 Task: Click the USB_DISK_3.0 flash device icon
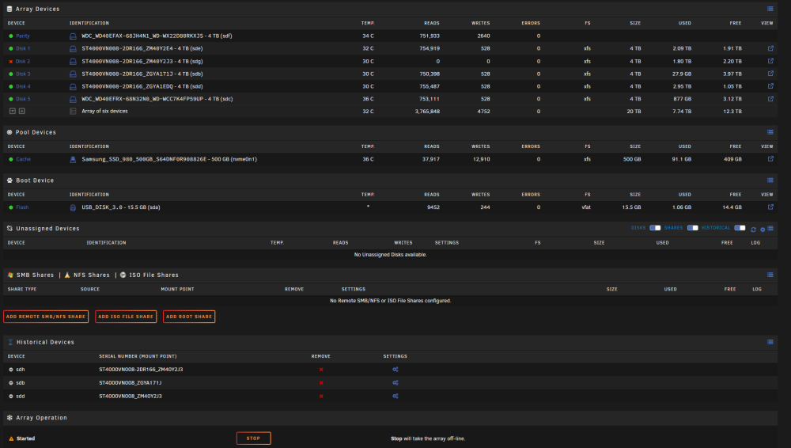click(73, 207)
